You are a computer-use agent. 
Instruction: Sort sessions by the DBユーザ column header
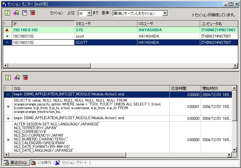[x=106, y=24]
